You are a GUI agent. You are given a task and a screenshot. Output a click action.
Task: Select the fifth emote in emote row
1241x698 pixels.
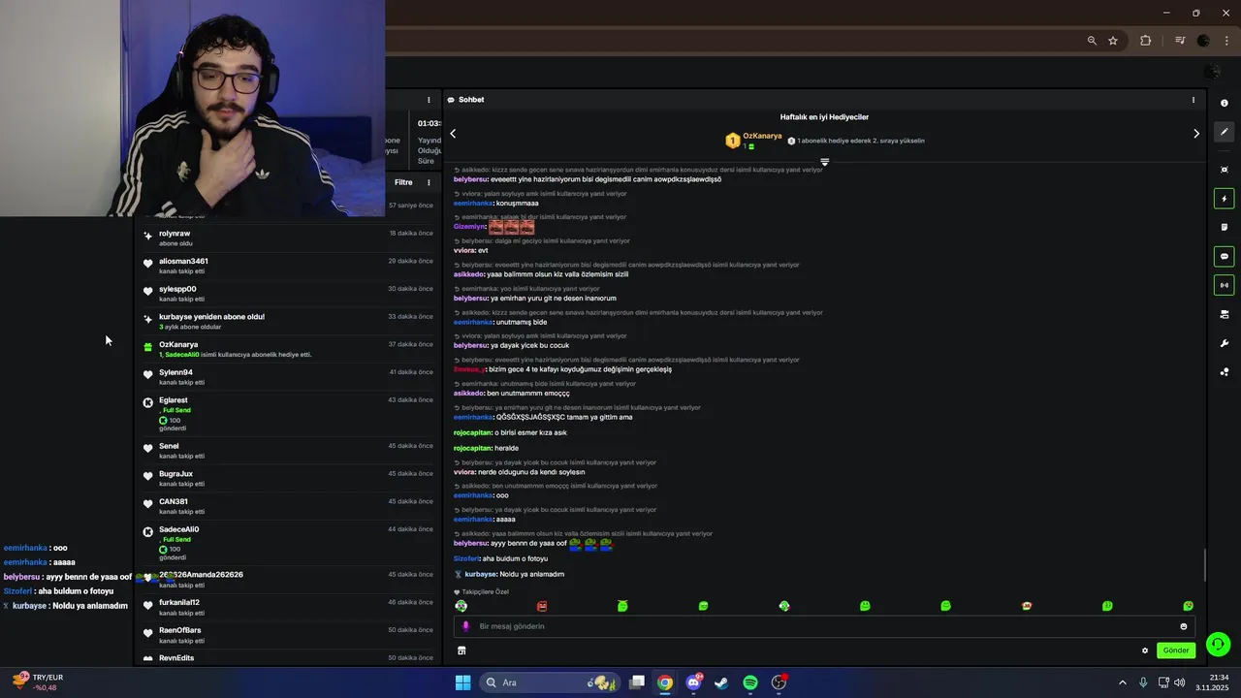point(784,606)
